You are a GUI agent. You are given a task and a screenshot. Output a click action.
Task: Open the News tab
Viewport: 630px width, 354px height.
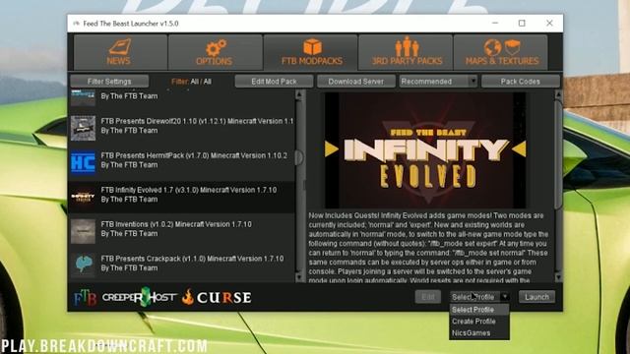click(120, 52)
